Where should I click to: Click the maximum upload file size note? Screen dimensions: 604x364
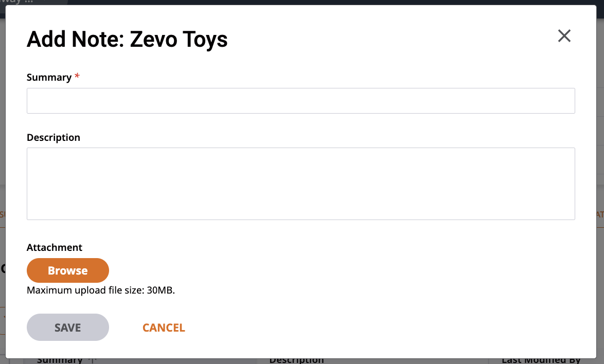click(x=100, y=290)
